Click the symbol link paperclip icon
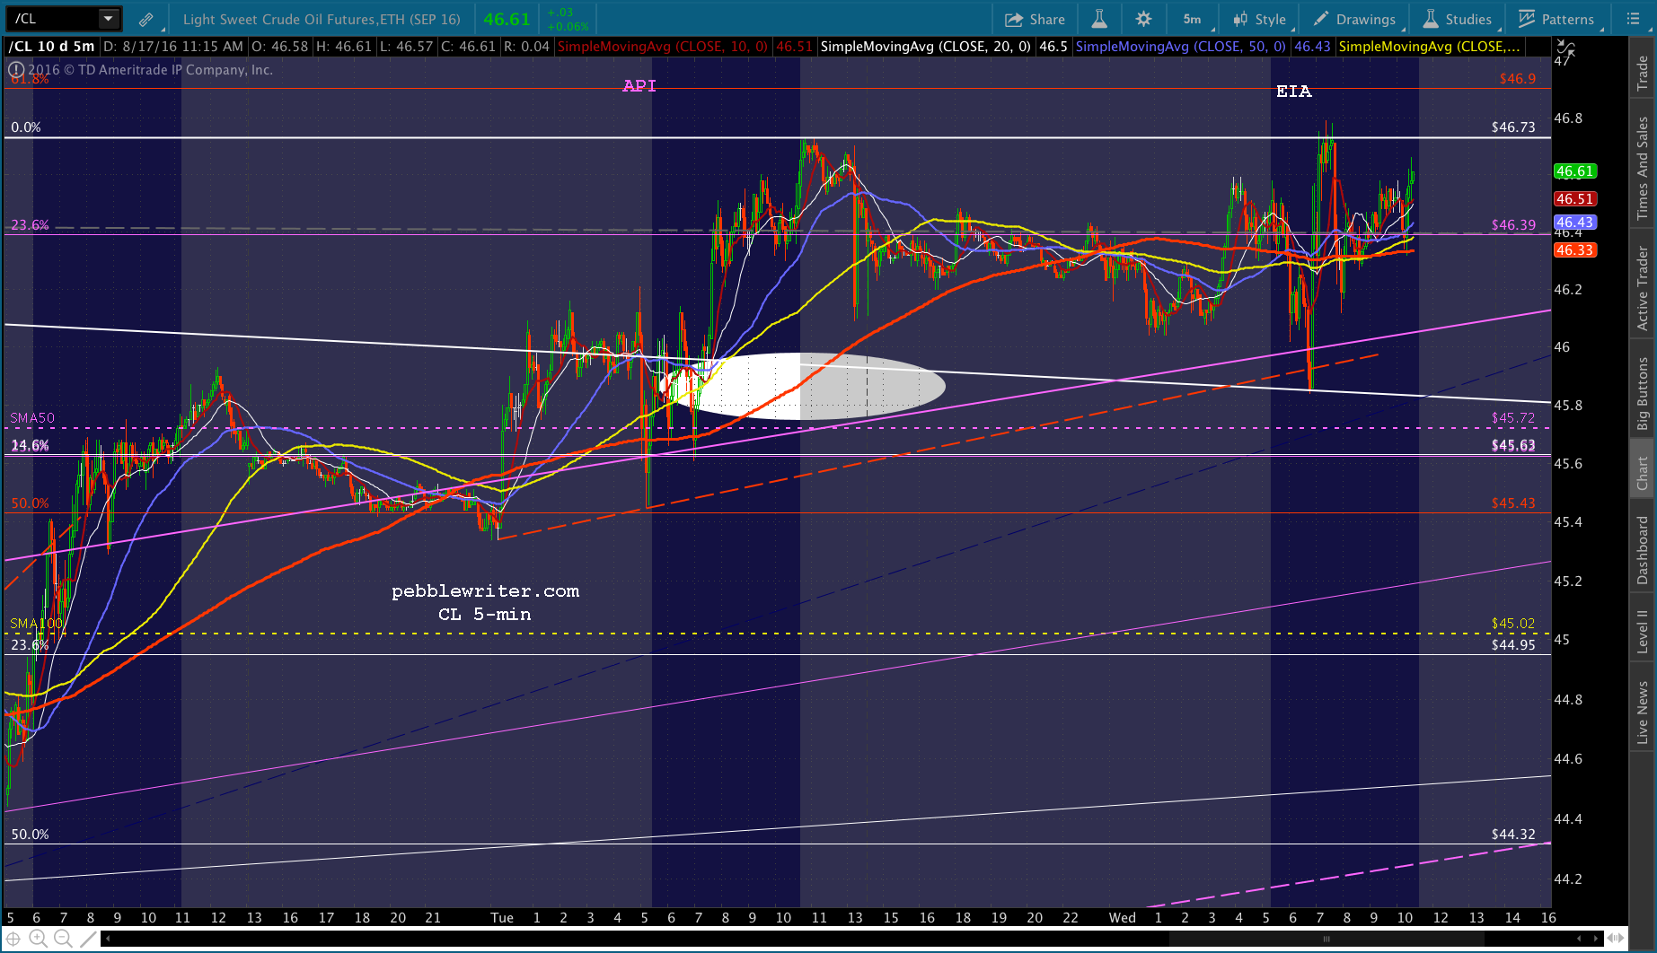1657x953 pixels. pyautogui.click(x=145, y=19)
